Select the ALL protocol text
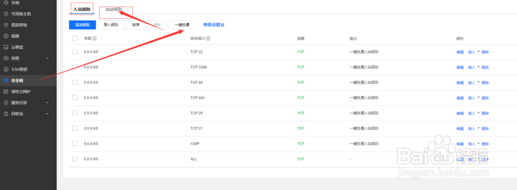This screenshot has height=190, width=517. coord(193,159)
